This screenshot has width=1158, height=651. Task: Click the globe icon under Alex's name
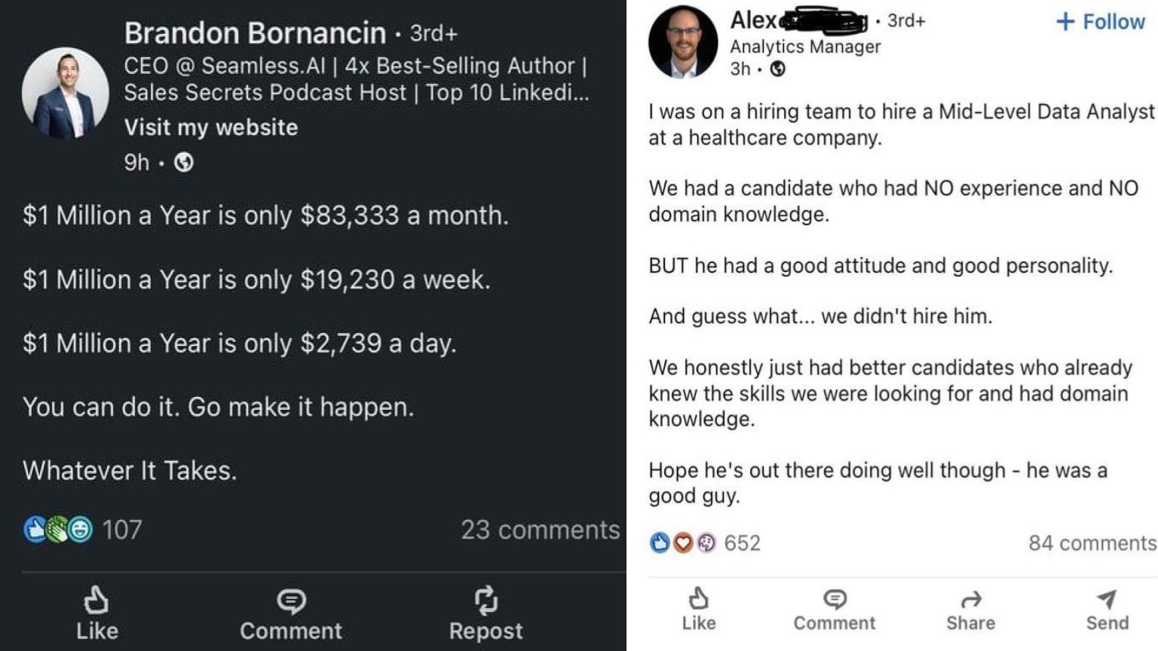[x=778, y=70]
